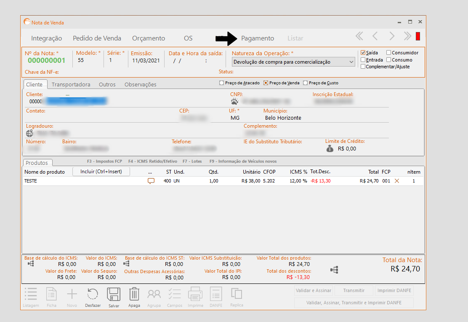Click F9 - Informação de Veículos novos

(x=243, y=161)
